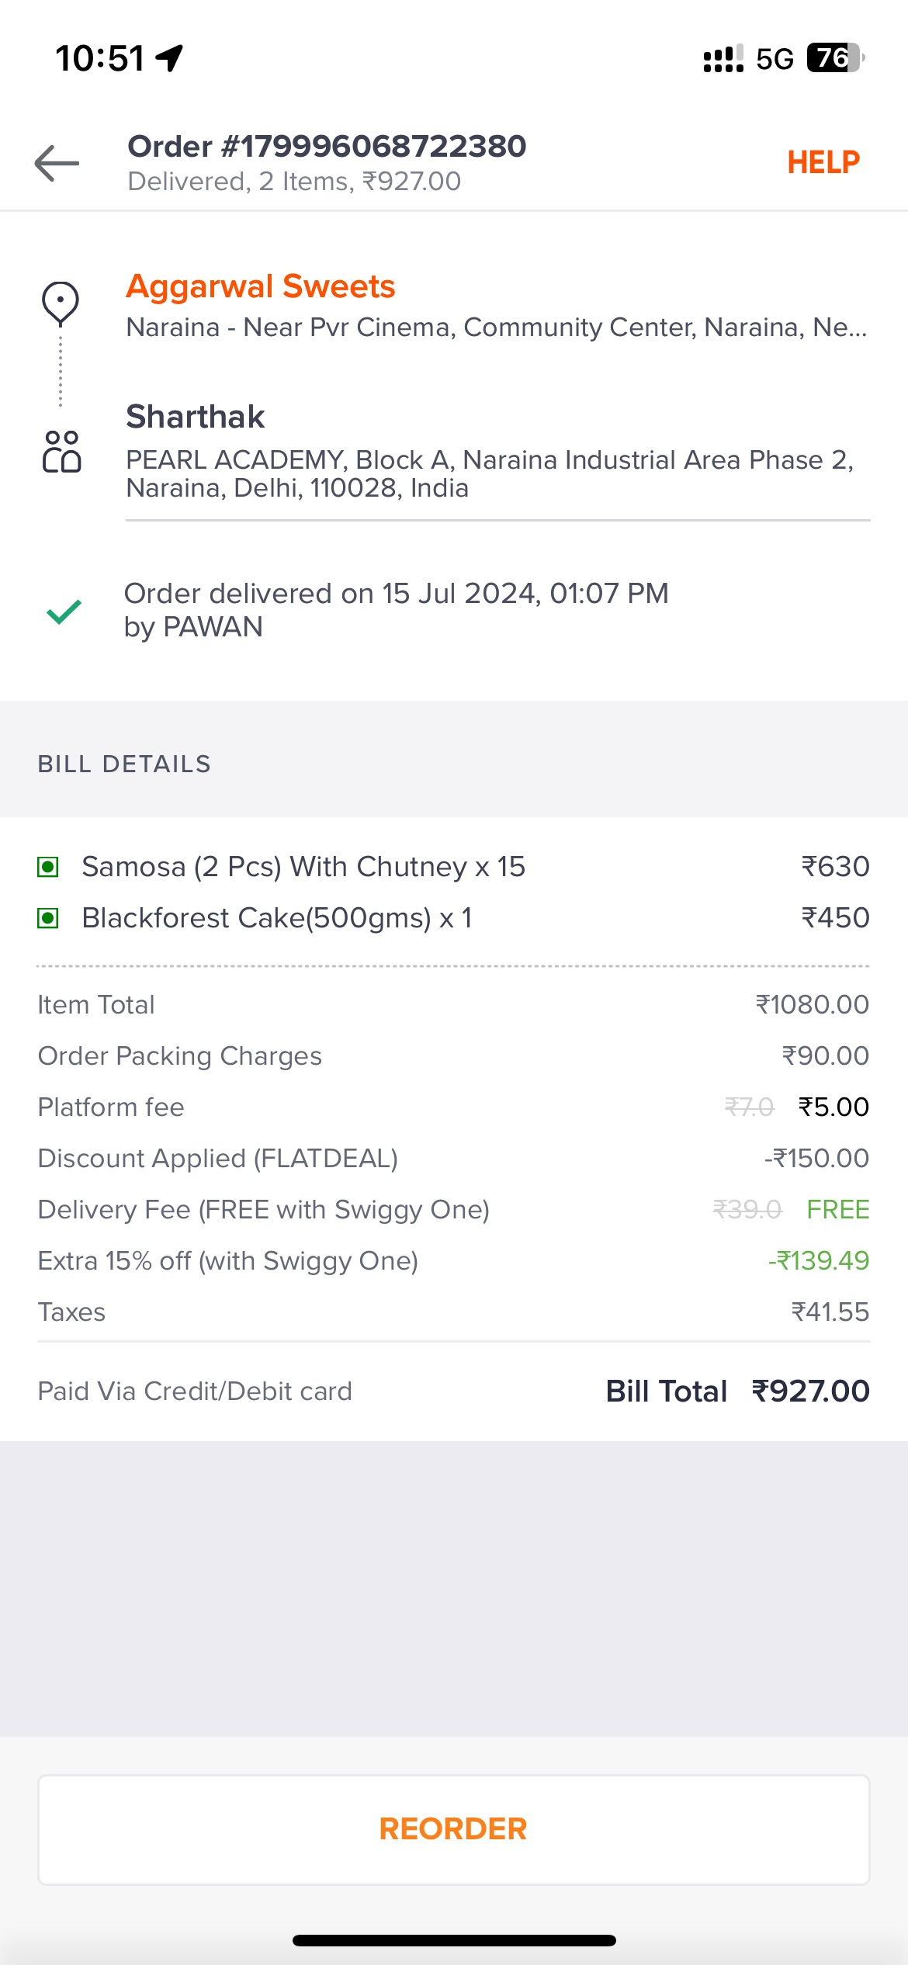908x1965 pixels.
Task: Tap the Bill Total amount ₹927.00
Action: [810, 1391]
